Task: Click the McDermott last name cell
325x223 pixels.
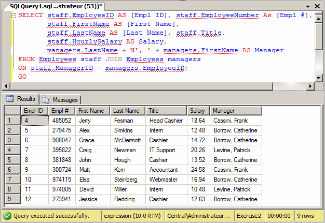Action: (128, 140)
